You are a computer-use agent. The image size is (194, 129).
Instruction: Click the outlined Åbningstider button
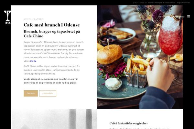(48, 93)
